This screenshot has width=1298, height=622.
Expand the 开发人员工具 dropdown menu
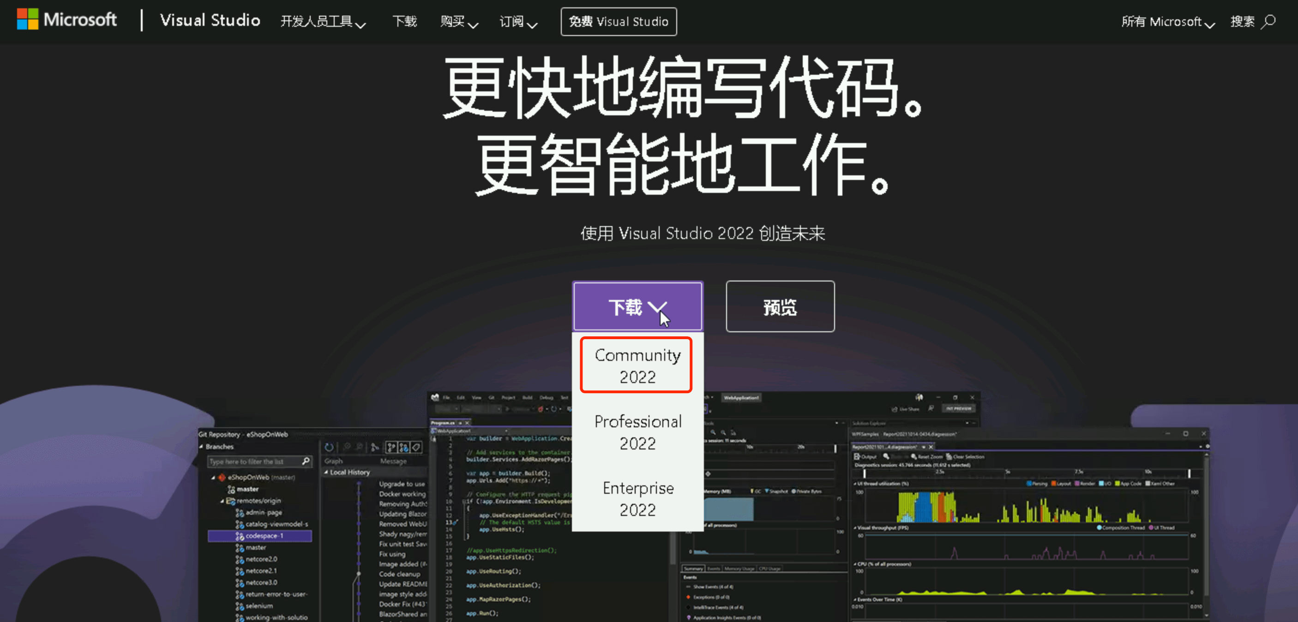[x=323, y=22]
